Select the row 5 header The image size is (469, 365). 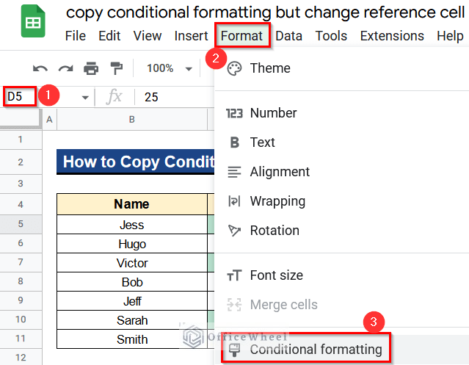pyautogui.click(x=21, y=224)
